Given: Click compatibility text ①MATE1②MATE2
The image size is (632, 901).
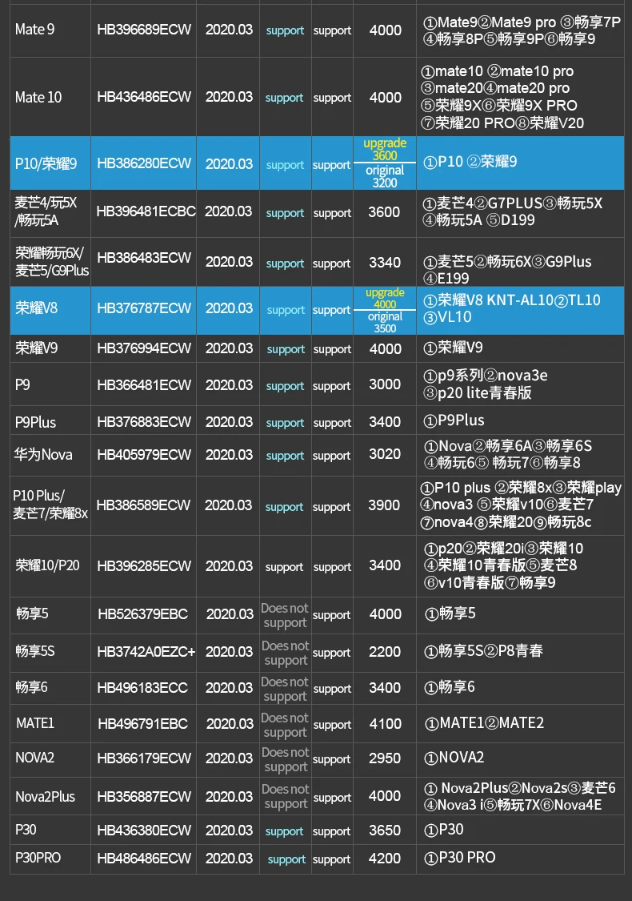Looking at the screenshot, I should coord(483,723).
